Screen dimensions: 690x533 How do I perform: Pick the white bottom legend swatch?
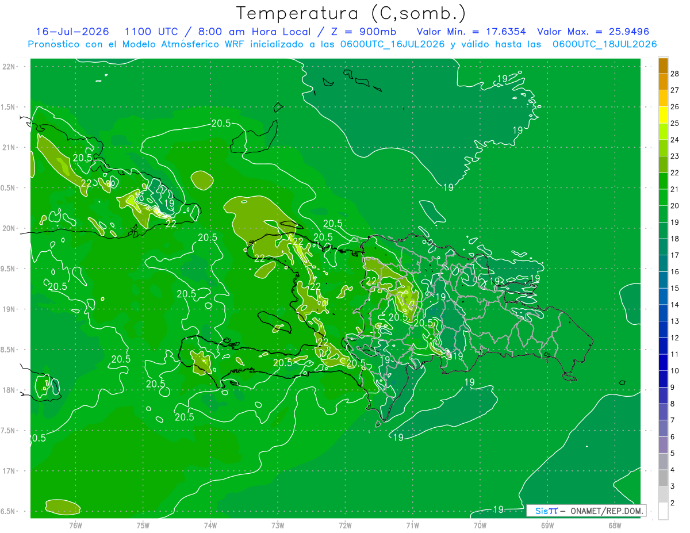(x=663, y=511)
